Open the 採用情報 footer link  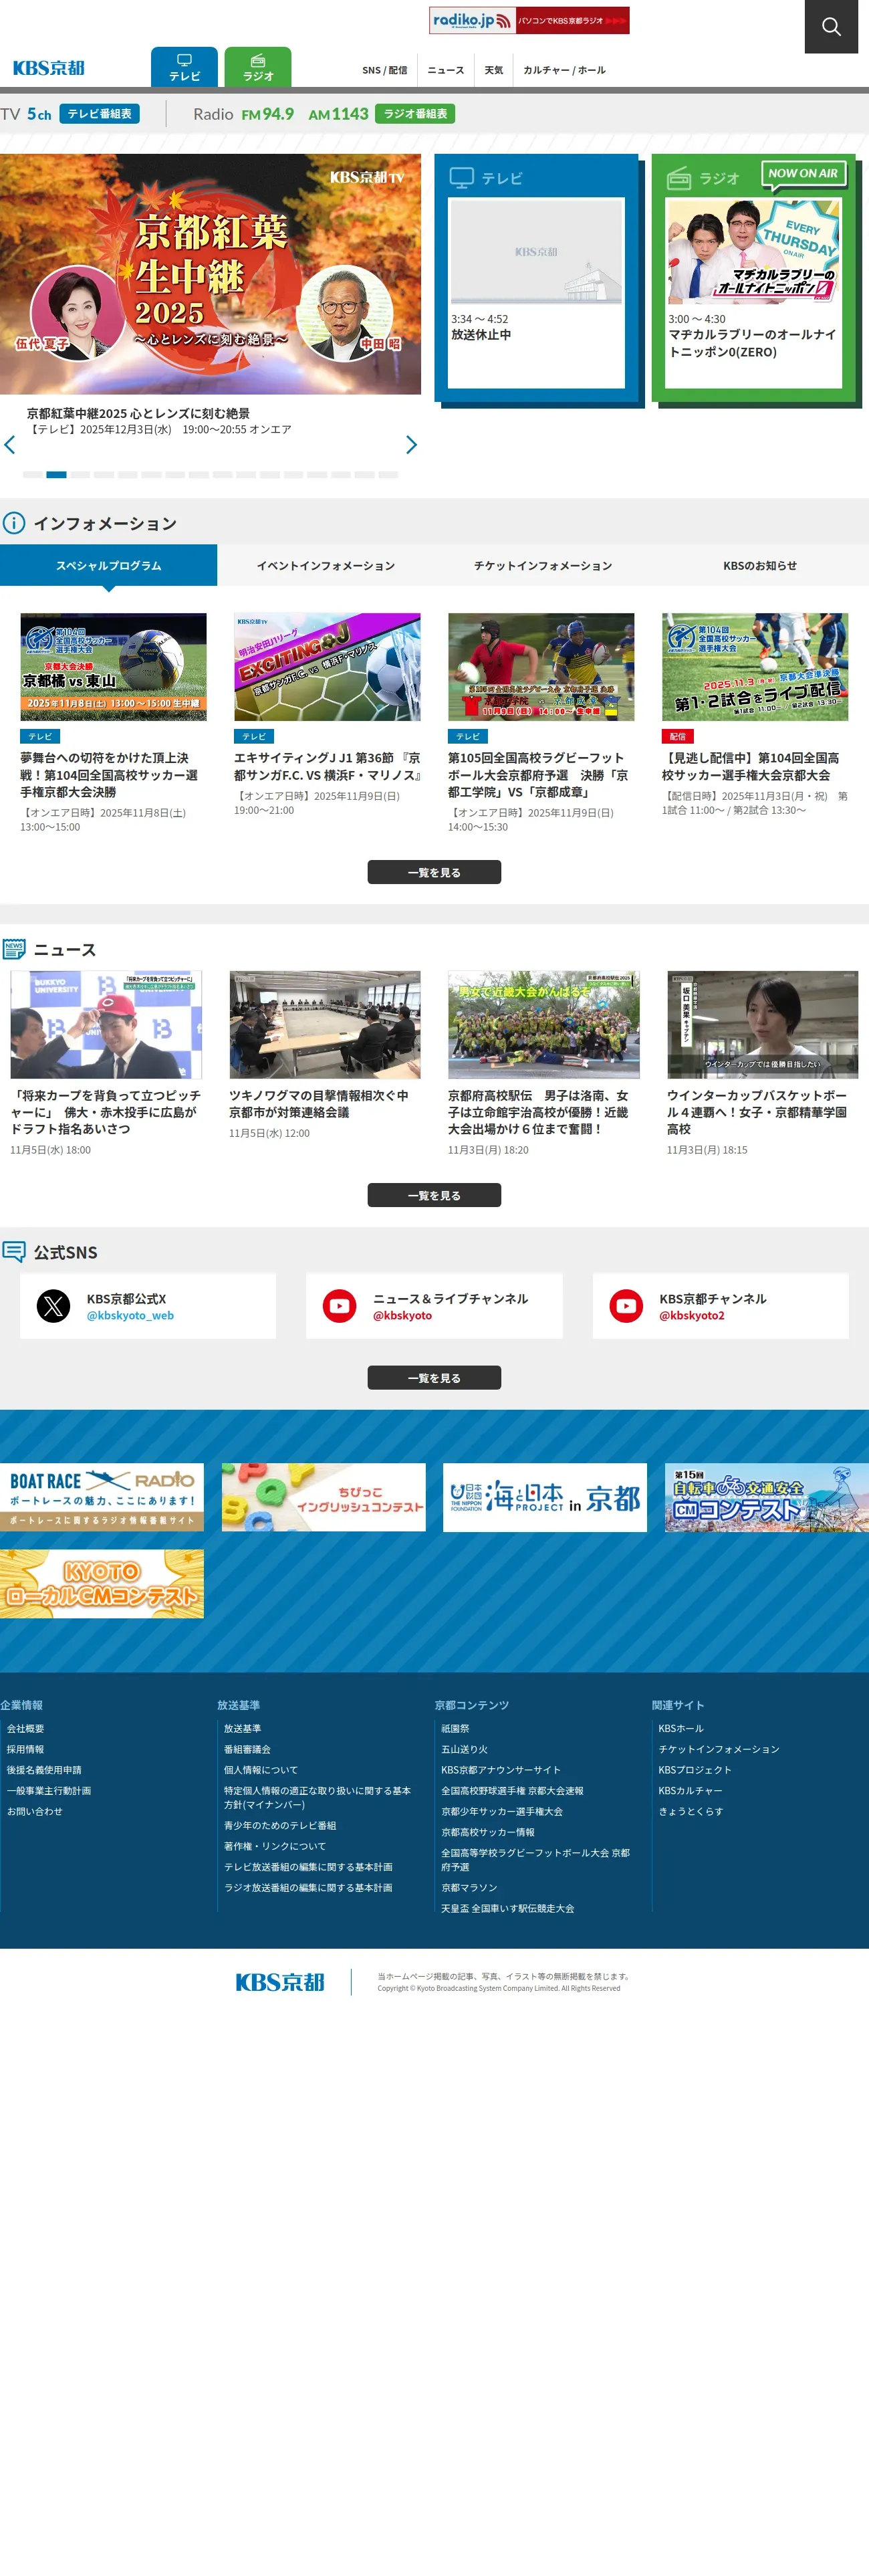click(26, 1750)
